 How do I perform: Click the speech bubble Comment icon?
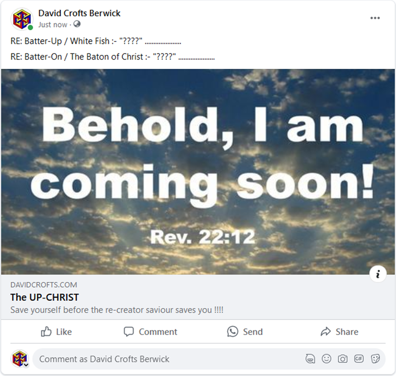[x=129, y=331]
